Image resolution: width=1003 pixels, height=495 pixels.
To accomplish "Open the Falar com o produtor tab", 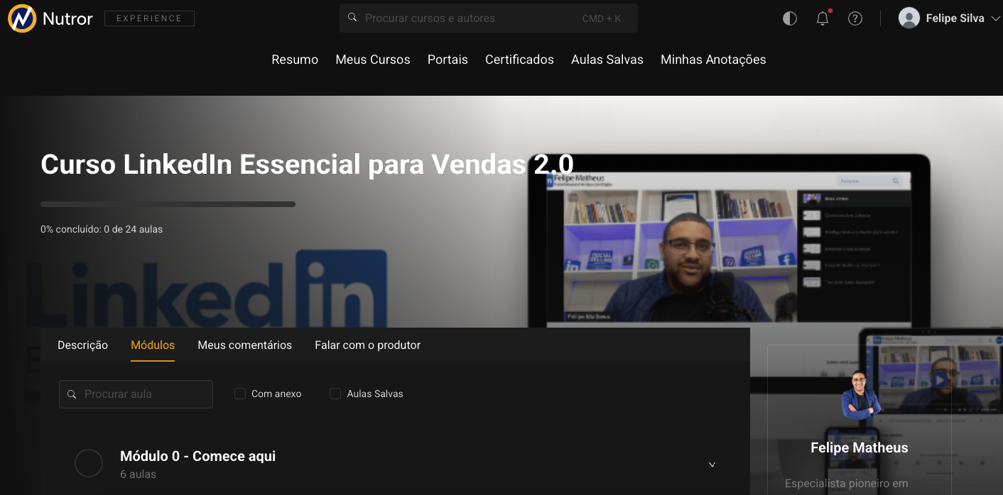I will 368,345.
